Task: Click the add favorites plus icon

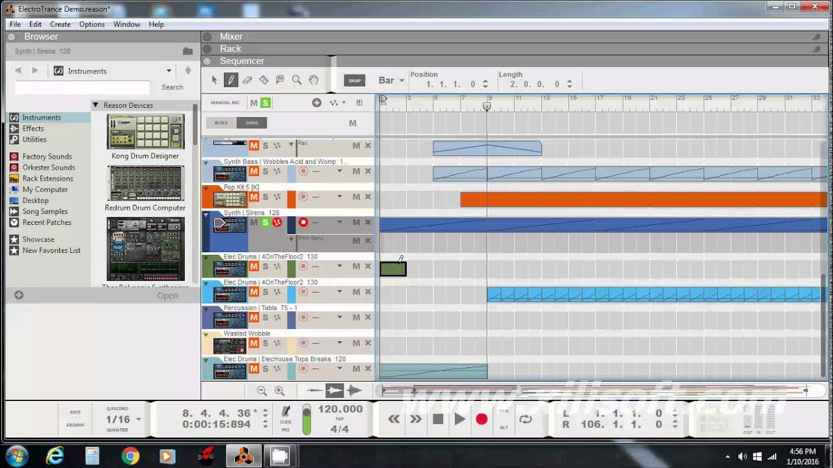Action: [x=19, y=295]
